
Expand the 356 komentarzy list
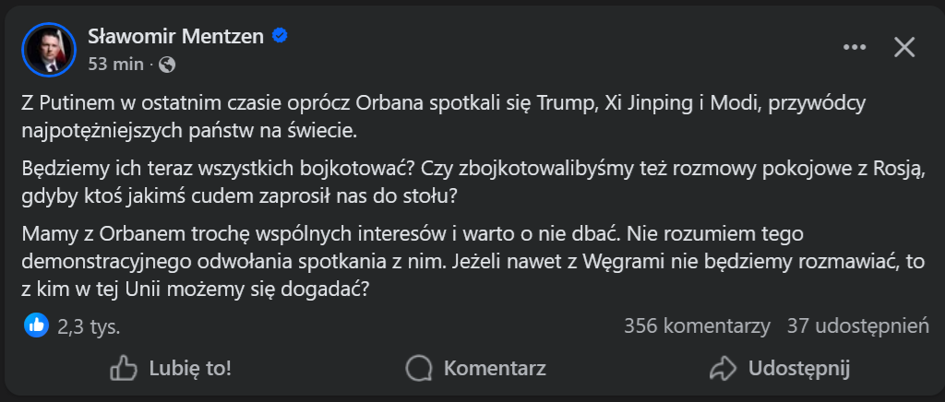[x=697, y=325]
